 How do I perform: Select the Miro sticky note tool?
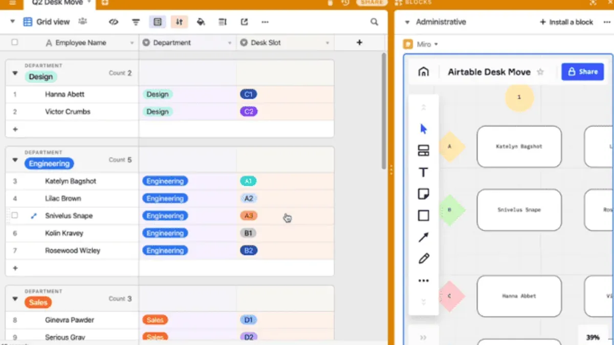click(x=424, y=194)
